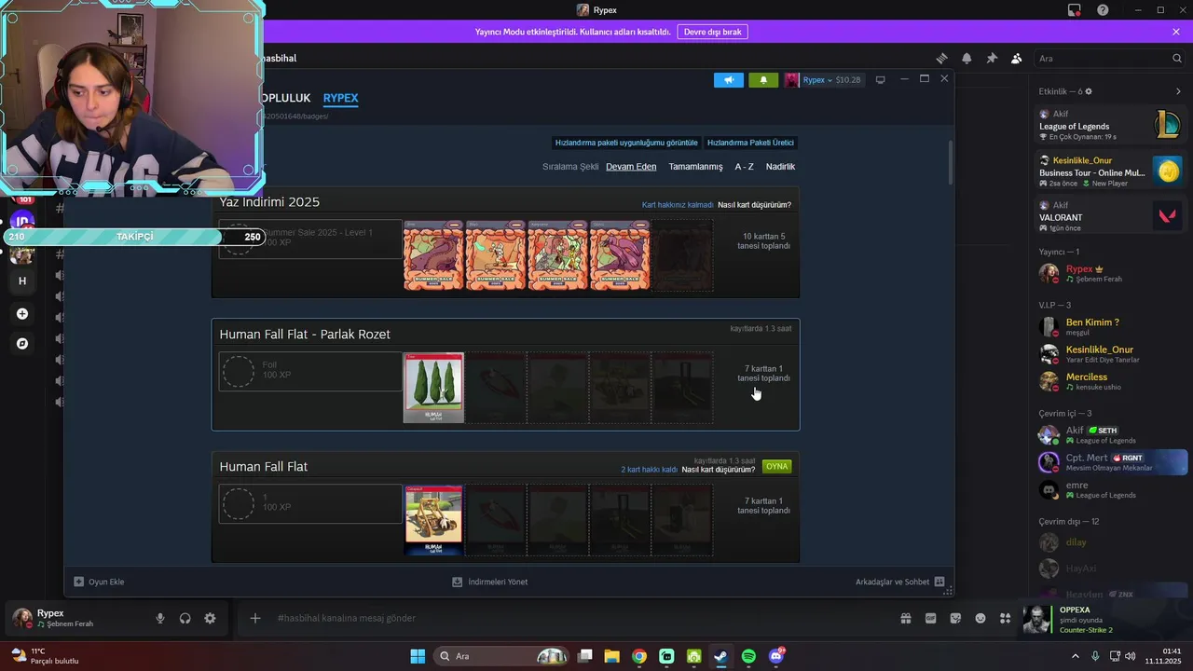
Task: Open Discord server discovery compass icon
Action: click(22, 344)
